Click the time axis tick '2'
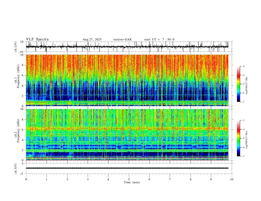 67,179
